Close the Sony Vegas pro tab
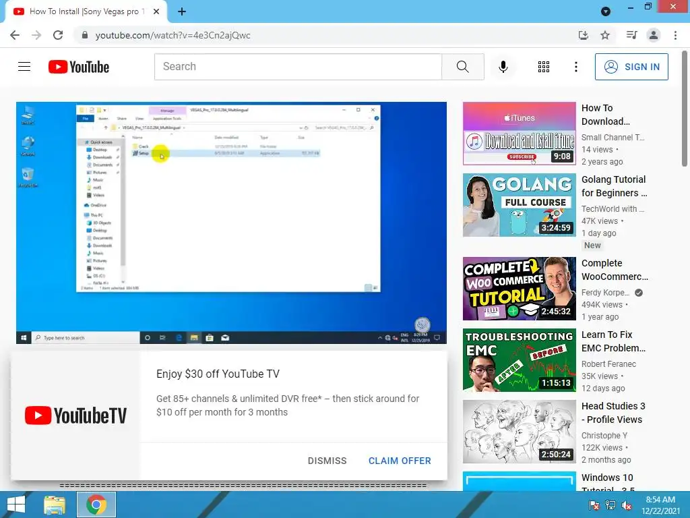This screenshot has height=518, width=690. point(156,11)
